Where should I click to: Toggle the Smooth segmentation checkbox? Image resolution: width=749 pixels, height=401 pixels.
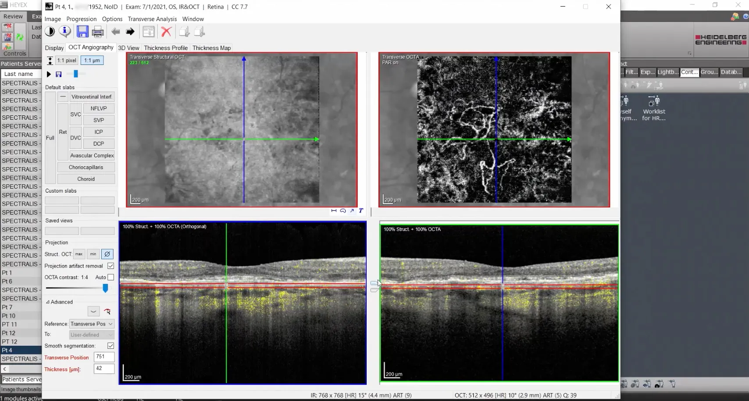point(111,346)
